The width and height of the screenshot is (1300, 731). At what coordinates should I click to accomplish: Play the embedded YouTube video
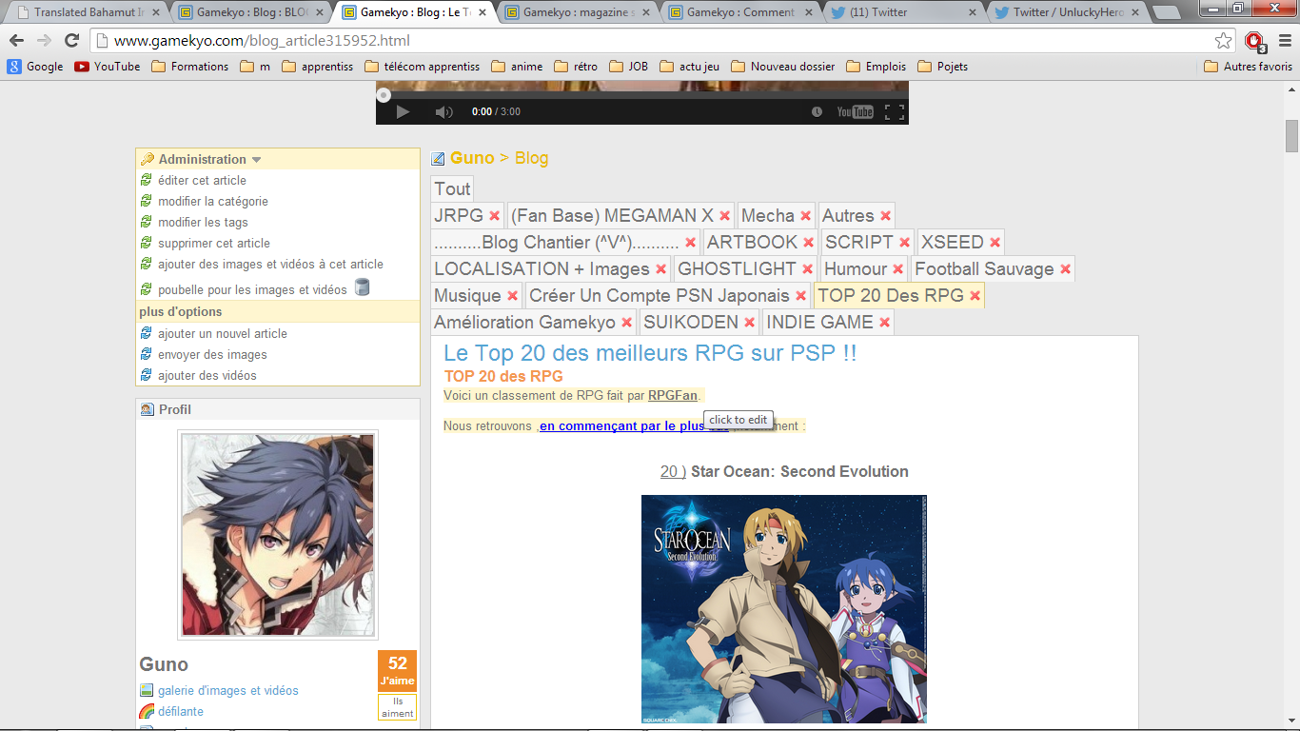[x=403, y=112]
